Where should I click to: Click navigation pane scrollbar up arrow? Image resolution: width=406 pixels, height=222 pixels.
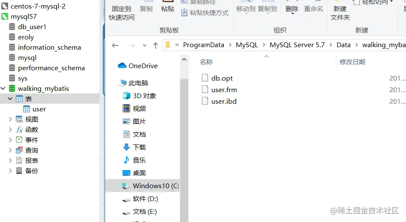pyautogui.click(x=184, y=60)
